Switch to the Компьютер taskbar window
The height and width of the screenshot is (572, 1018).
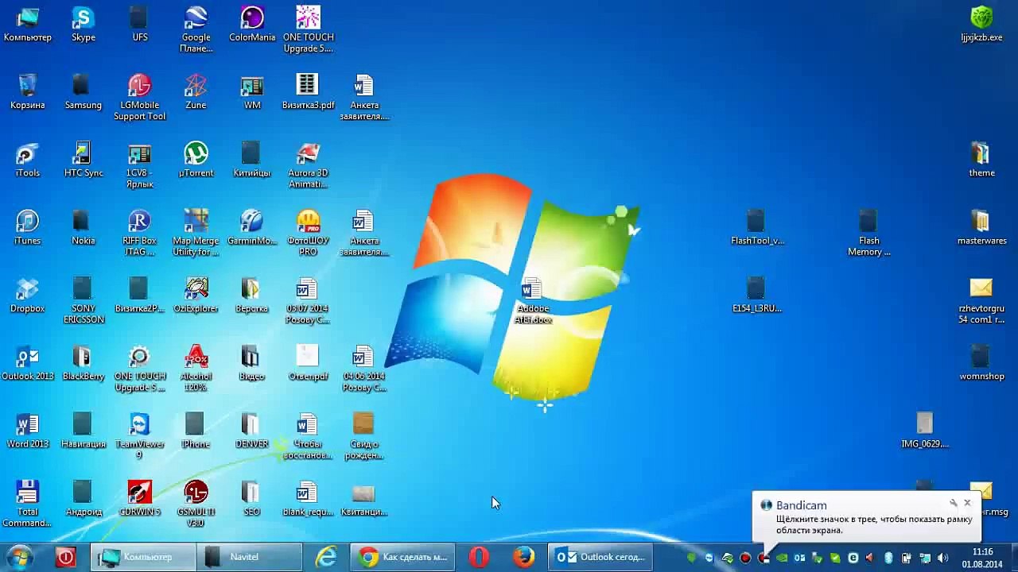pos(142,557)
